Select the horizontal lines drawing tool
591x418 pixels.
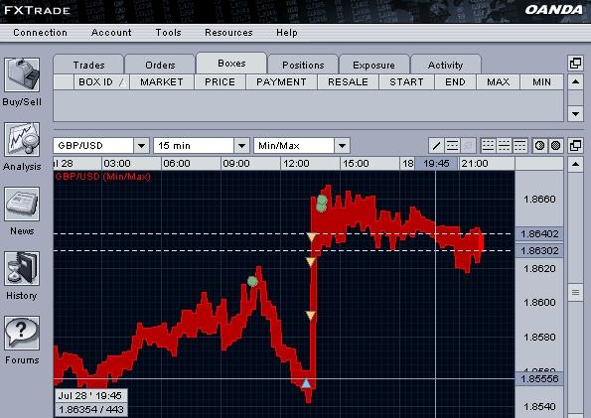coord(452,146)
